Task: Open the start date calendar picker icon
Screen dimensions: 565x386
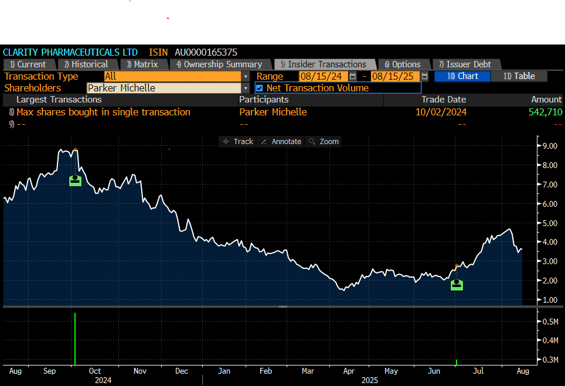Action: point(353,76)
